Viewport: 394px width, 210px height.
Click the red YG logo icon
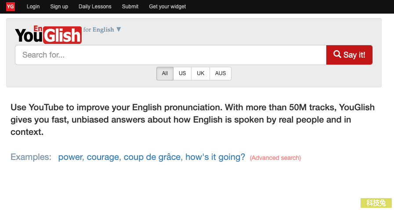(x=10, y=7)
